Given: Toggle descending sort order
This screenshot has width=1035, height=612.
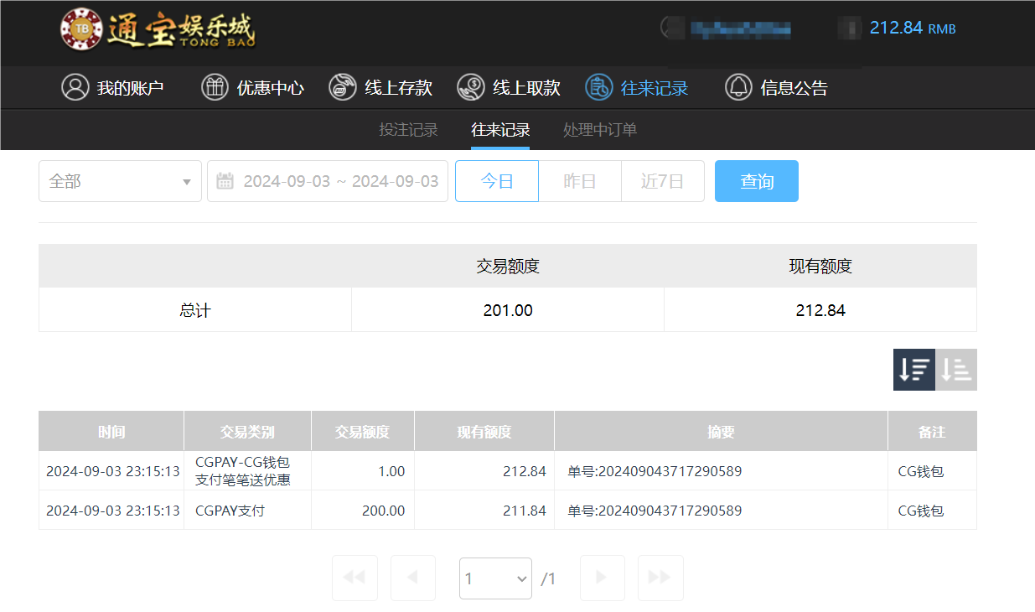Looking at the screenshot, I should pyautogui.click(x=913, y=369).
